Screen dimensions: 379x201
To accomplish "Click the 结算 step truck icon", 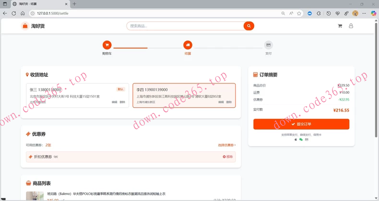I will point(188,45).
